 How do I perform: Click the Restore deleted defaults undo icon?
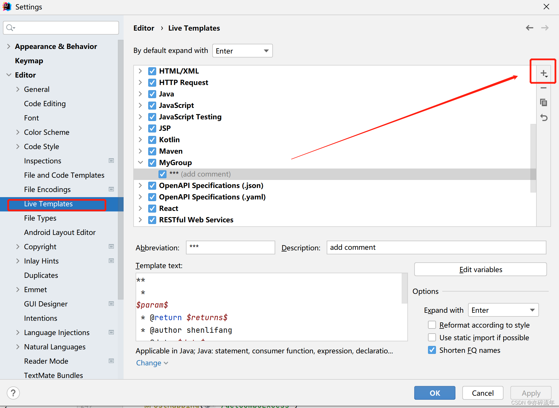click(x=544, y=117)
